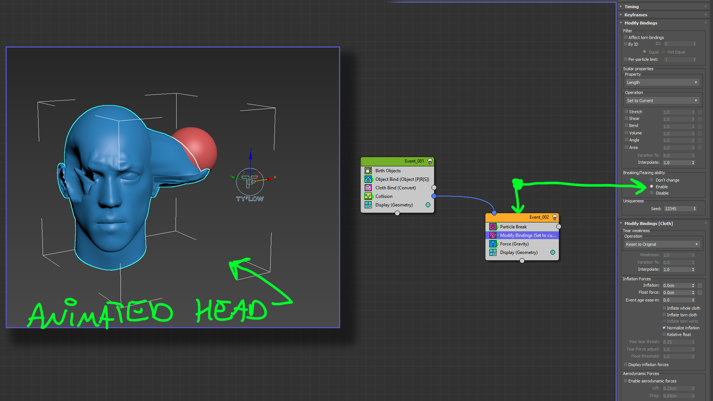Select Don't change radio button

652,180
